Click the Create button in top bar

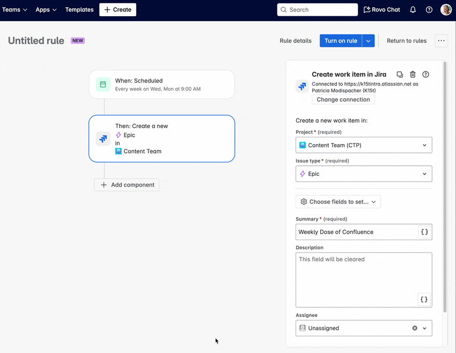click(x=118, y=9)
